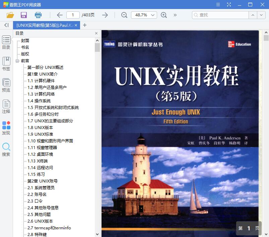Jump to 2.6 UNIX版本 in chapter 2
269x237 pixels.
40,221
